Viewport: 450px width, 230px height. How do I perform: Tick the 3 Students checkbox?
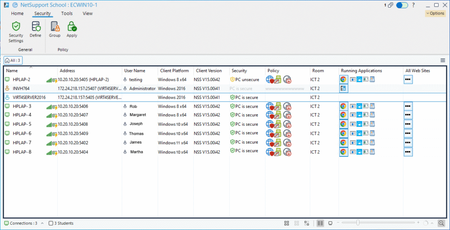tap(51, 223)
